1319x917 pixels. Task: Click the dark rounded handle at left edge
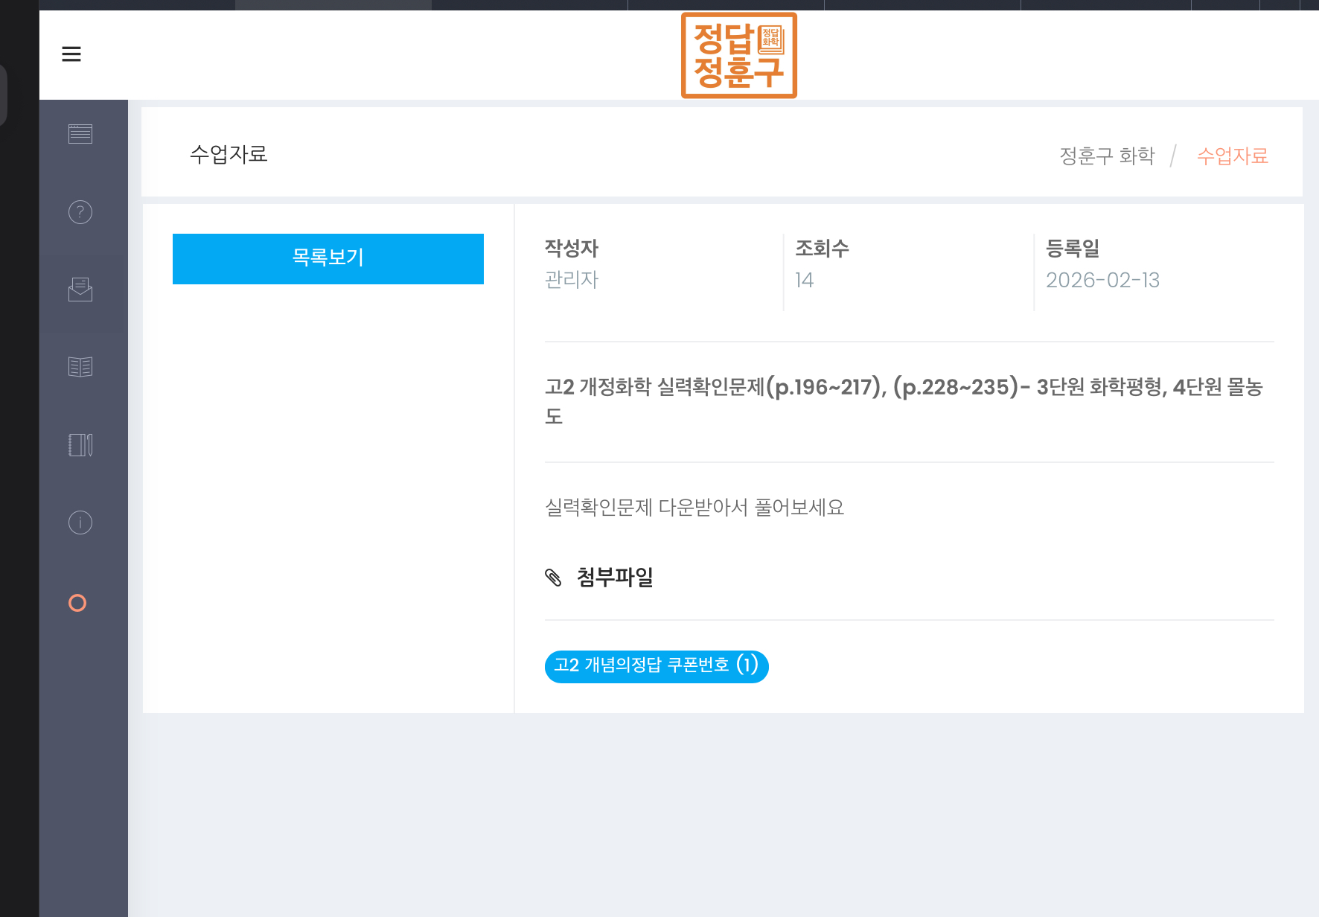tap(4, 95)
